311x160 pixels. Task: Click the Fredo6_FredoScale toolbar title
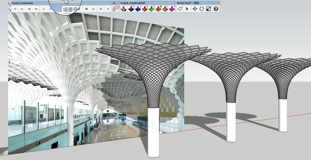tap(22, 3)
